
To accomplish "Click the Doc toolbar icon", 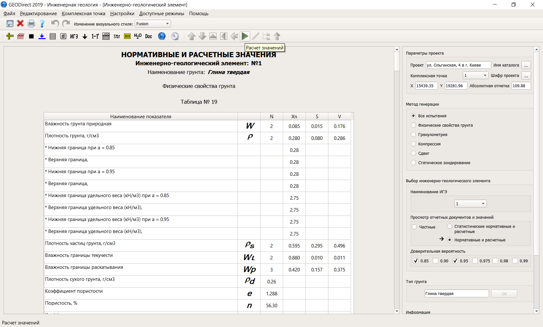I will 148,36.
